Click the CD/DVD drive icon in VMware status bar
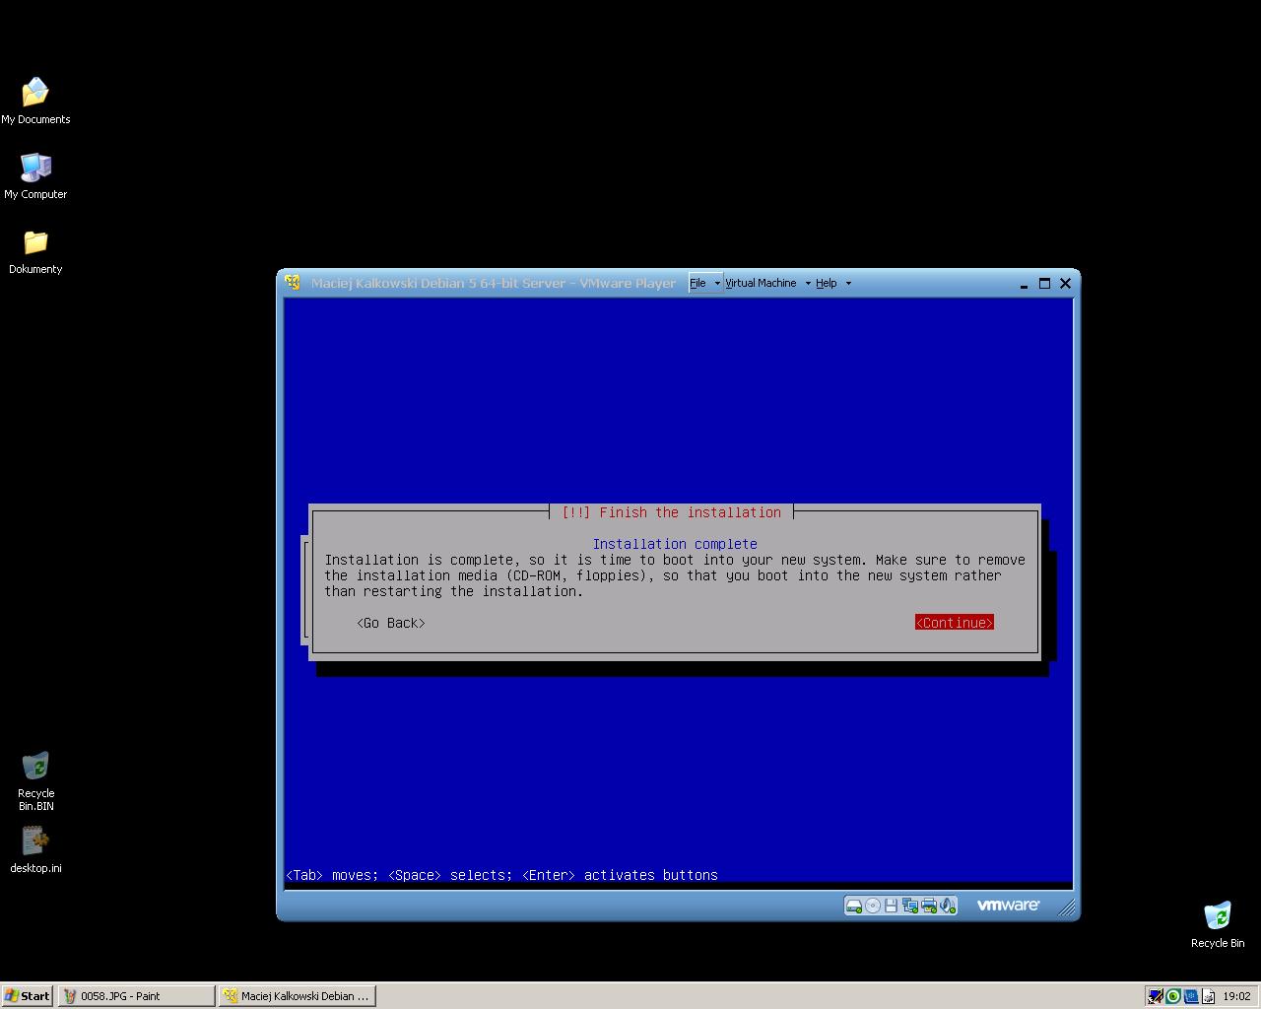 873,906
